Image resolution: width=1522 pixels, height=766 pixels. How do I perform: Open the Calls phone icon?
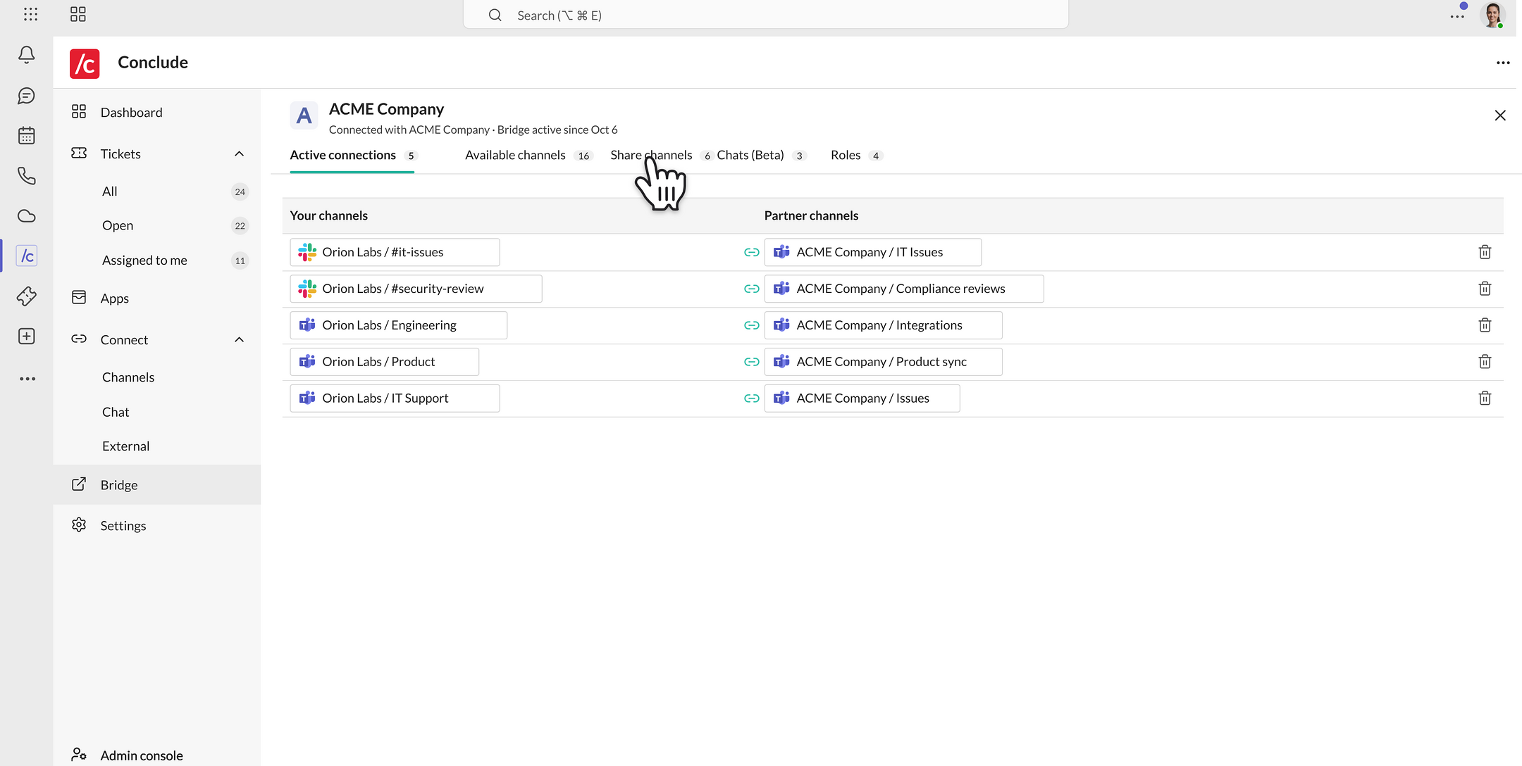[27, 175]
